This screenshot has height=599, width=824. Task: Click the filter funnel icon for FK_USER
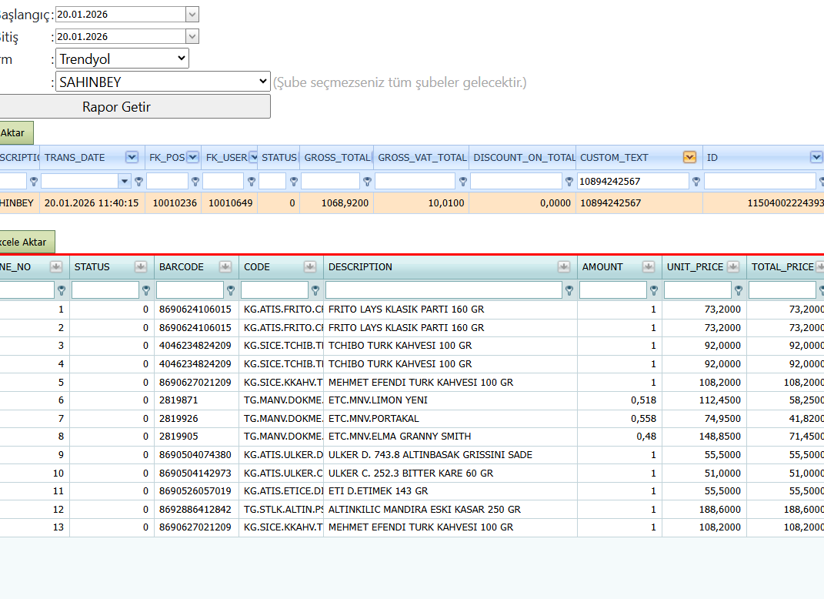coord(251,182)
